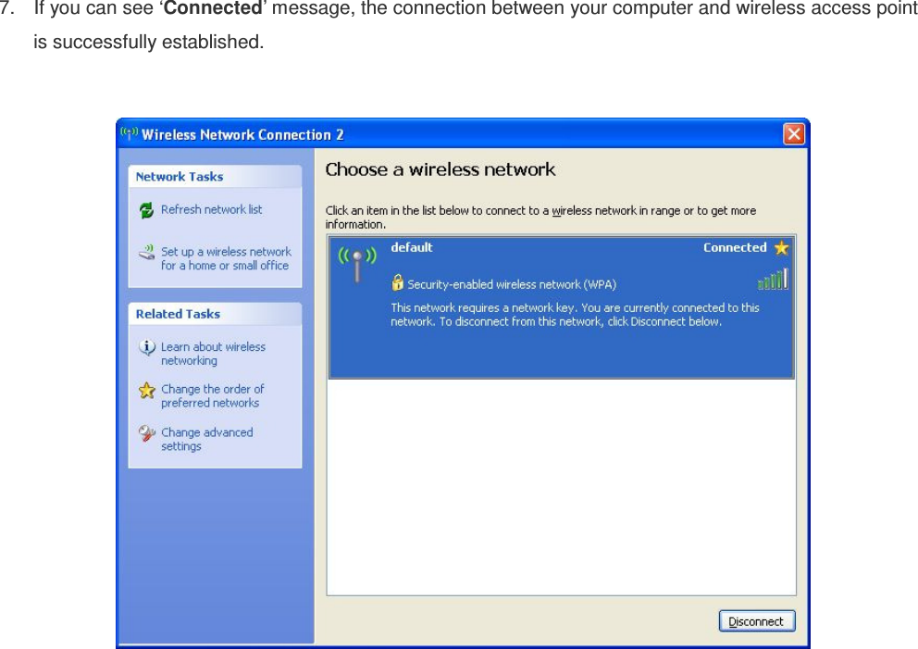Click Learn about wireless networking

pyautogui.click(x=214, y=354)
